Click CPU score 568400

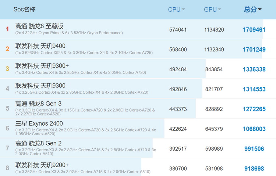click(x=178, y=50)
